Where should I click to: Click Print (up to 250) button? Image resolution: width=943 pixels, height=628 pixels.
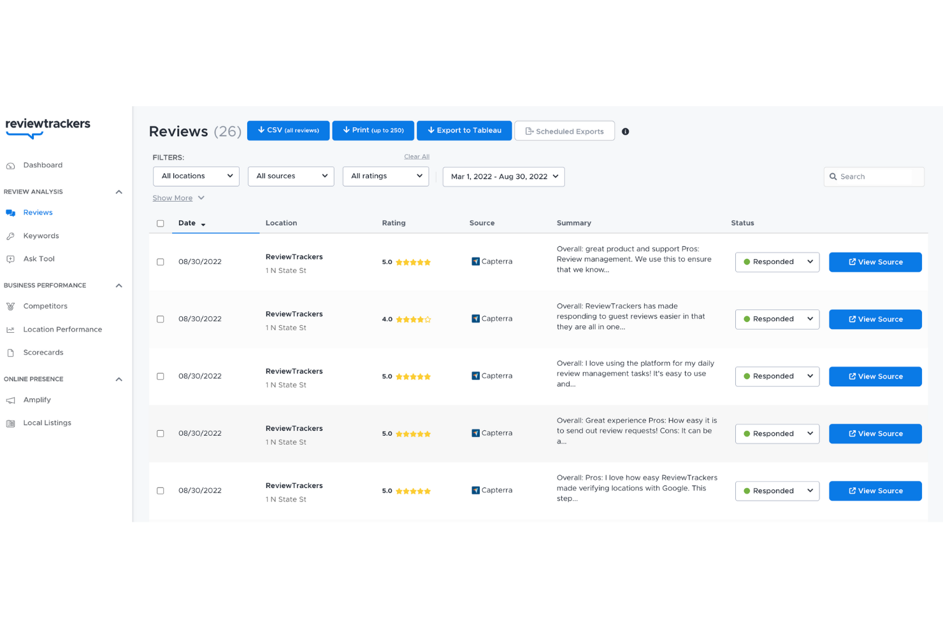coord(373,130)
